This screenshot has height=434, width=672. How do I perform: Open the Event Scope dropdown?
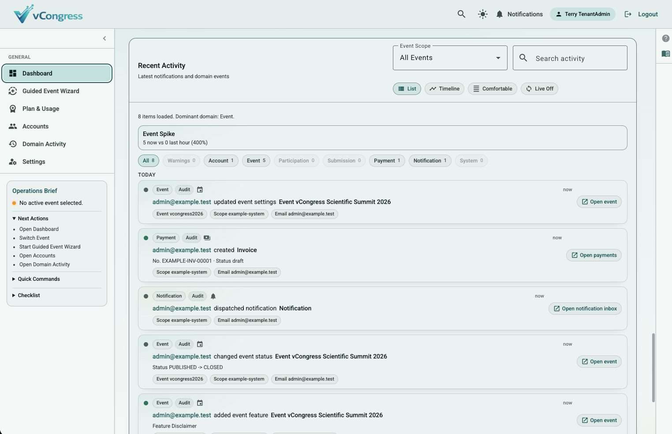coord(450,58)
